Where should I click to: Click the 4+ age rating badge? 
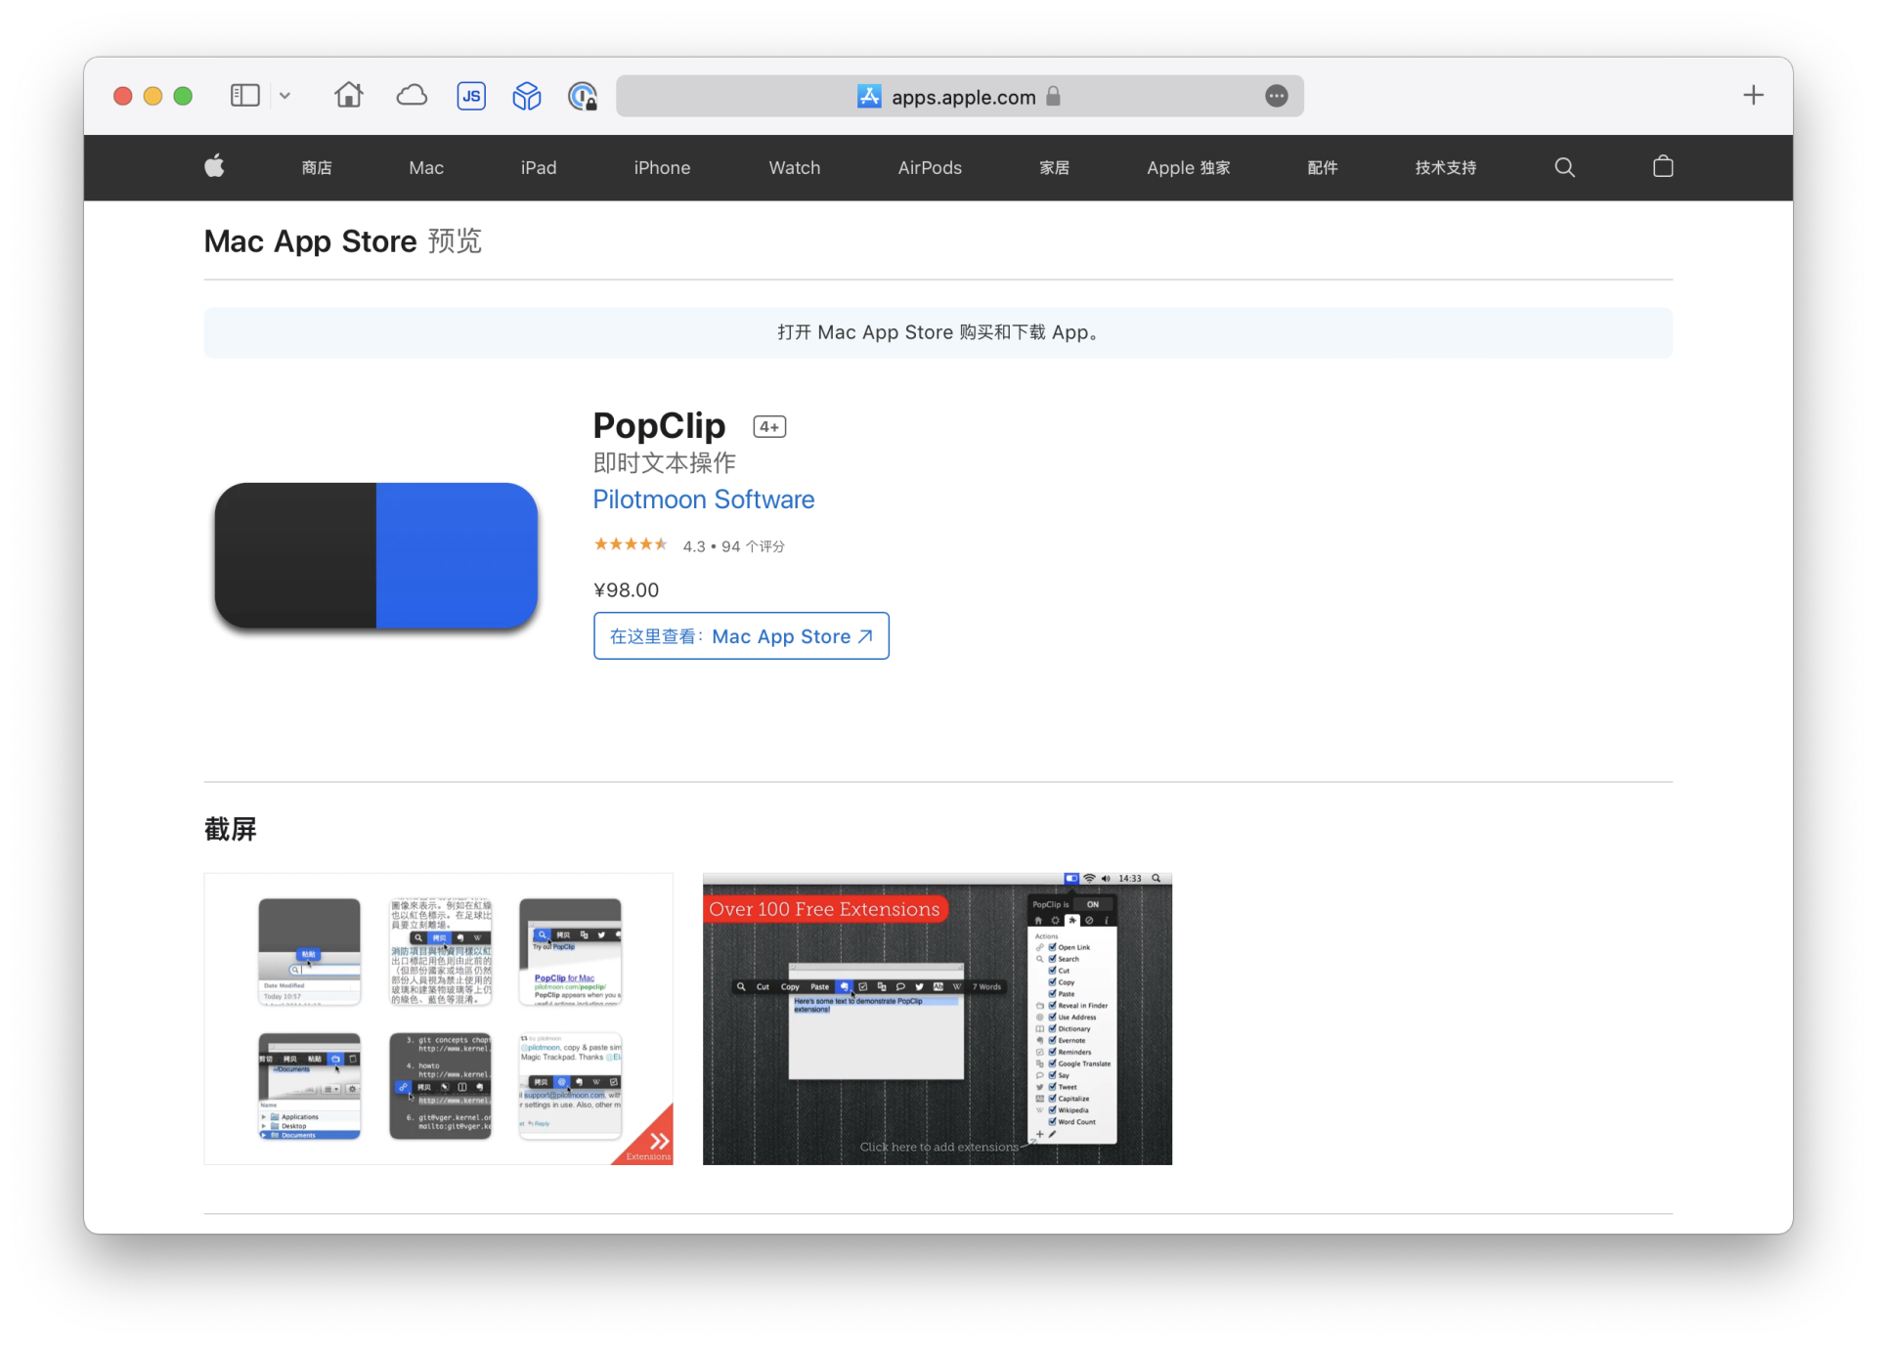pos(769,427)
